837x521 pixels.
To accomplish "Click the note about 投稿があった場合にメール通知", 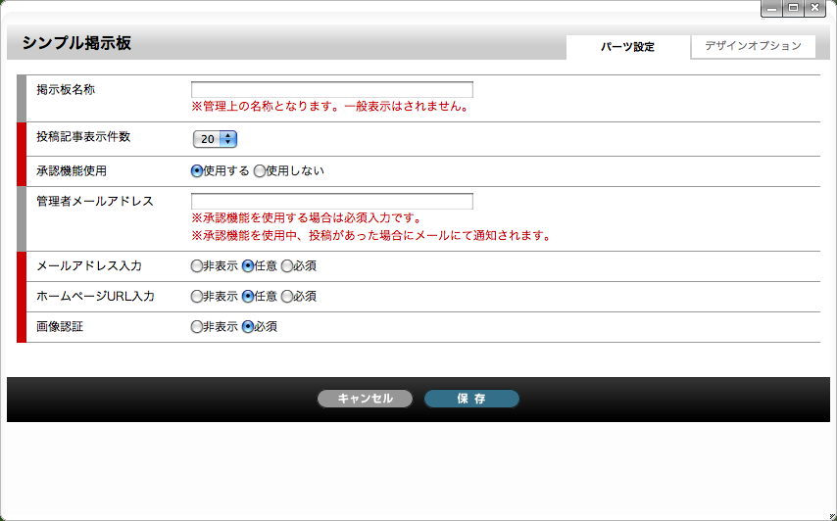I will click(371, 236).
